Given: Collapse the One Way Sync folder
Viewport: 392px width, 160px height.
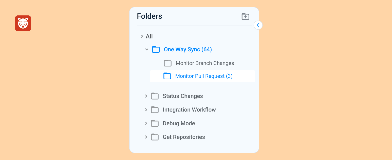Looking at the screenshot, I should point(147,50).
